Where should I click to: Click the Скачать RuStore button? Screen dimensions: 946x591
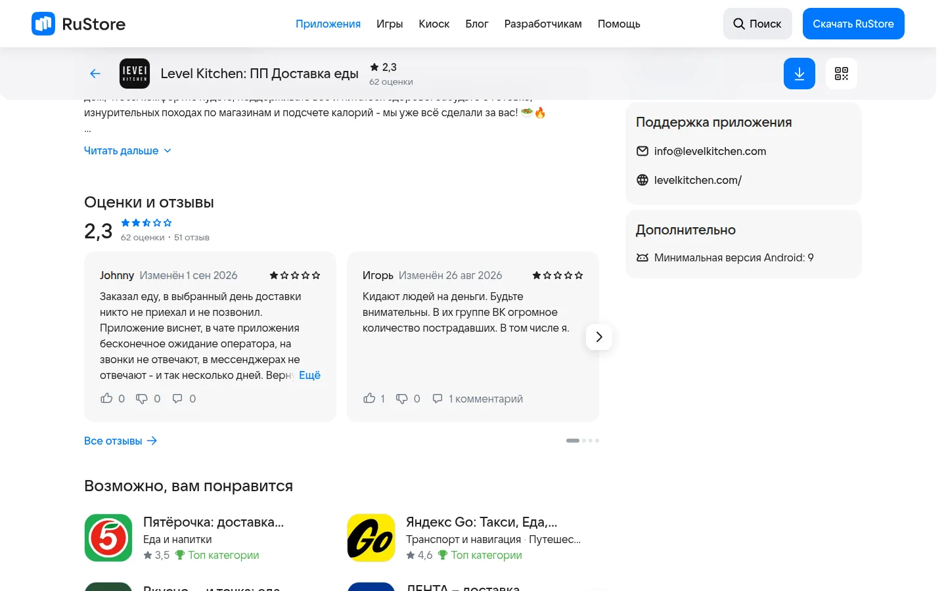853,24
